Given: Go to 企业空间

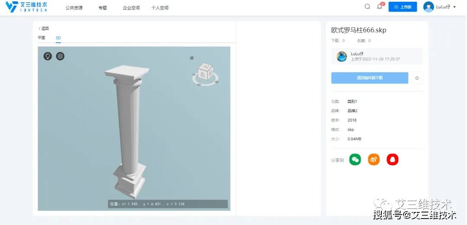Looking at the screenshot, I should 131,8.
